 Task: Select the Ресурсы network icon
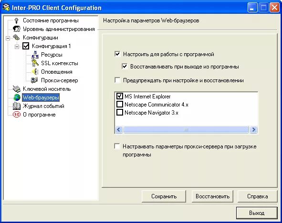click(x=35, y=55)
